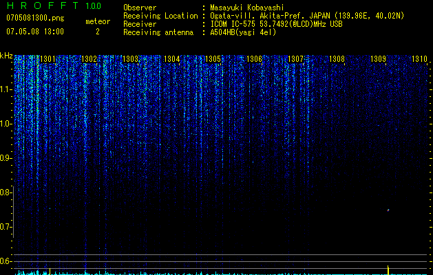Click the Observer label
Image resolution: width=433 pixels, height=275 pixels.
coord(140,8)
